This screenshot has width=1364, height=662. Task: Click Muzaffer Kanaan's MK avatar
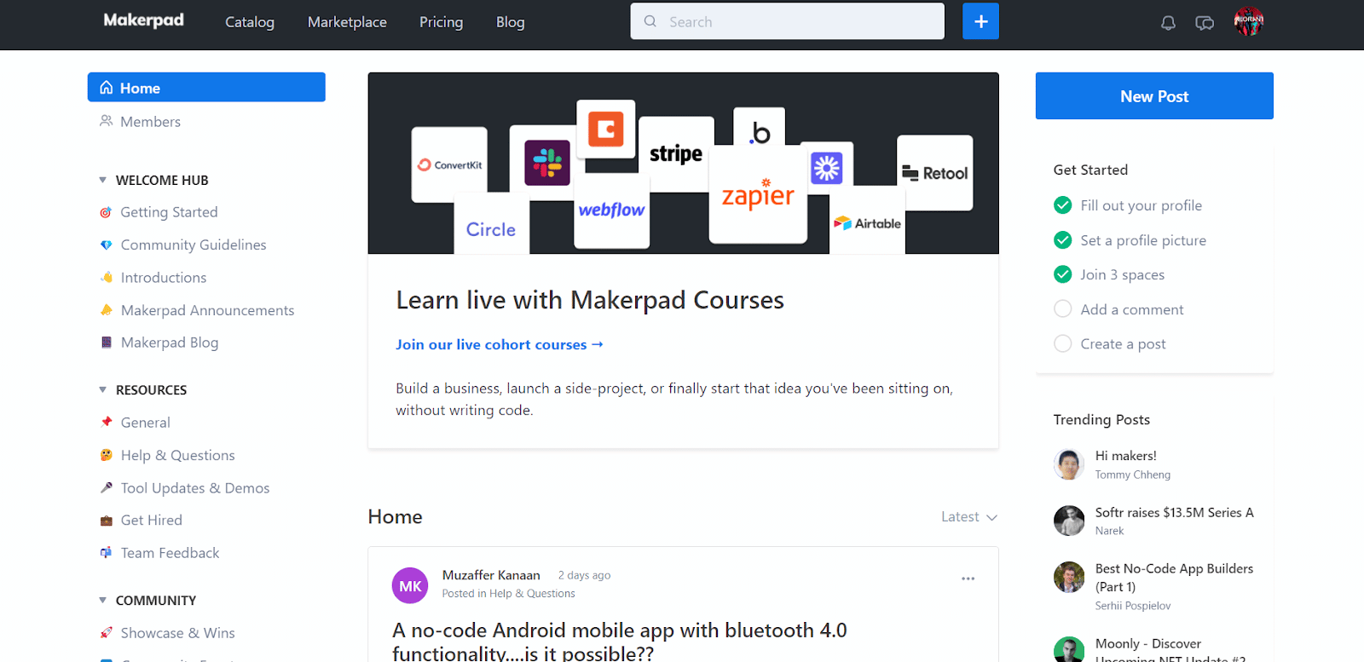point(410,585)
